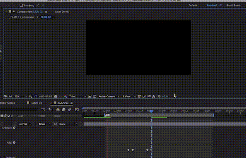Click the show channel color icon
Screen dimensions: 246x158
pyautogui.click(x=65, y=96)
